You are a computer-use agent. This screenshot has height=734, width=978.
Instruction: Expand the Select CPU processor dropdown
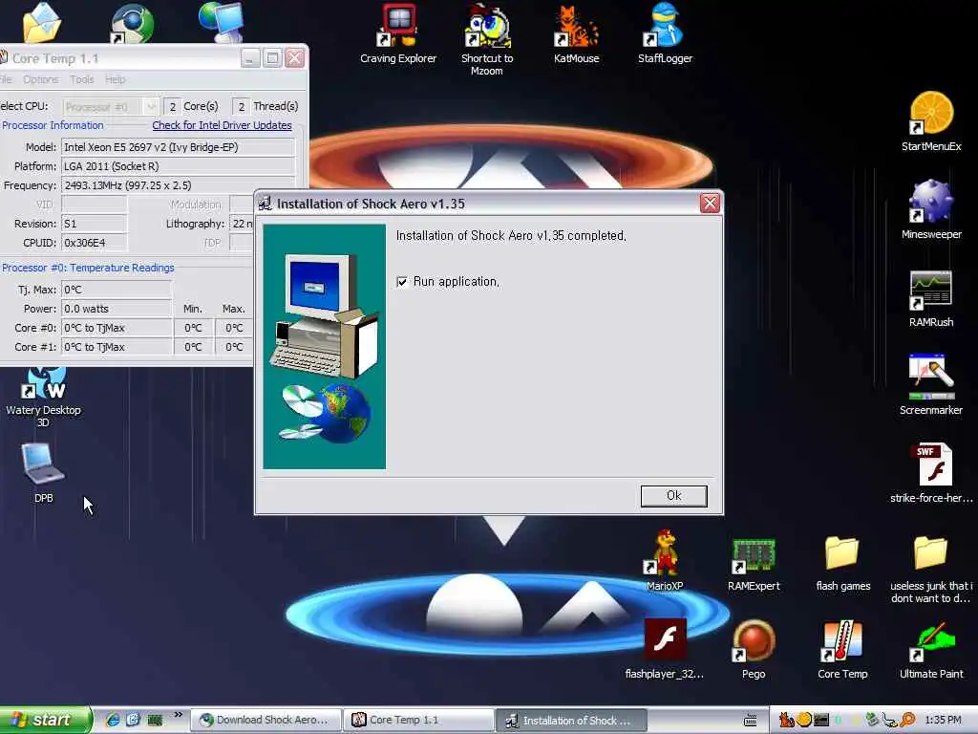(150, 107)
